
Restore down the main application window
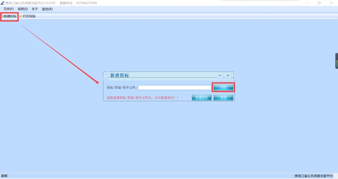(319, 3)
